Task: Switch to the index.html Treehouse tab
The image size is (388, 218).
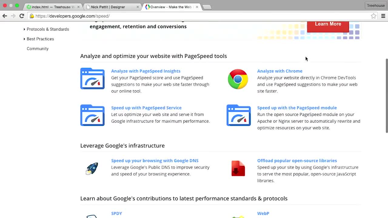Action: (x=52, y=6)
